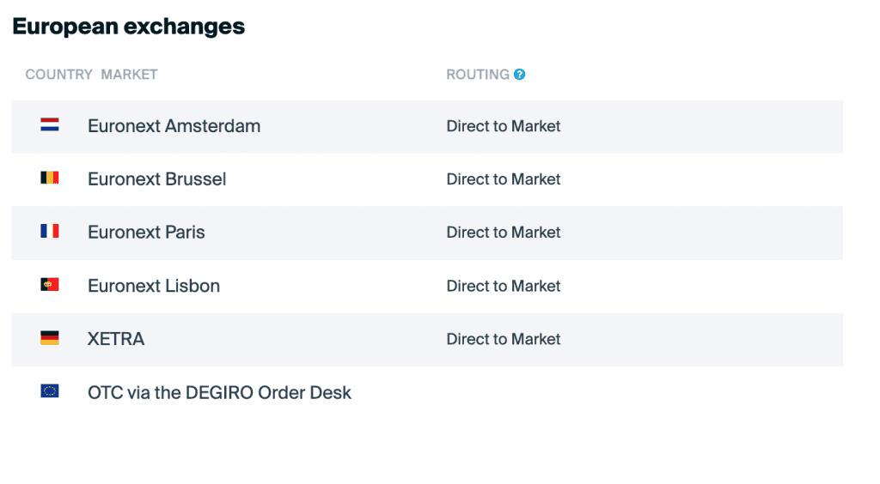Click the Belgium flag icon
This screenshot has width=880, height=484.
(x=50, y=178)
